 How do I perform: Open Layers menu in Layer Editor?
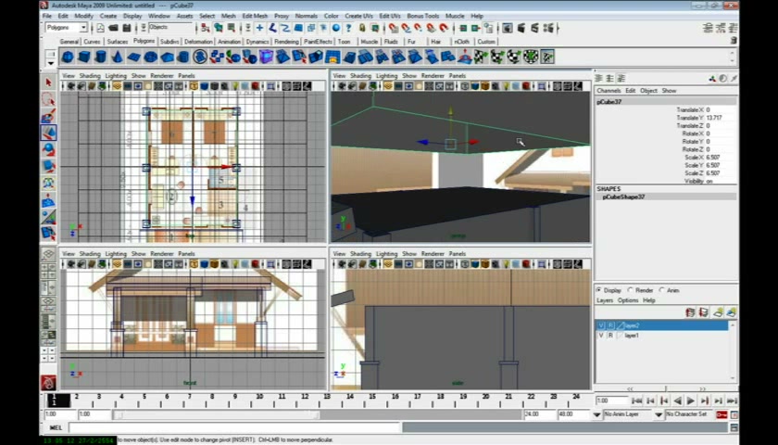[605, 300]
